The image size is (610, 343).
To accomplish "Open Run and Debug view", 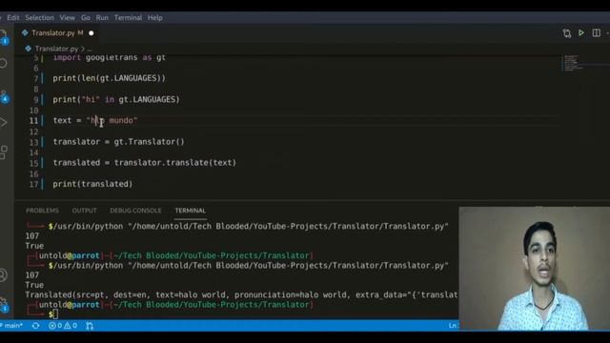I will [4, 122].
